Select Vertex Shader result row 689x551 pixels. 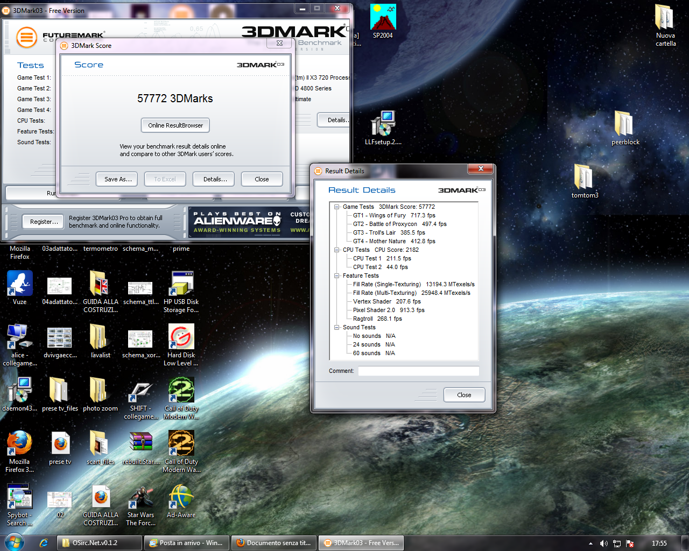386,301
